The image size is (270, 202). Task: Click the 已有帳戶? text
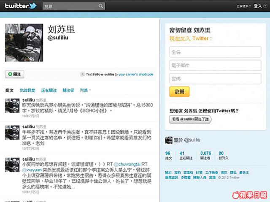tap(243, 6)
